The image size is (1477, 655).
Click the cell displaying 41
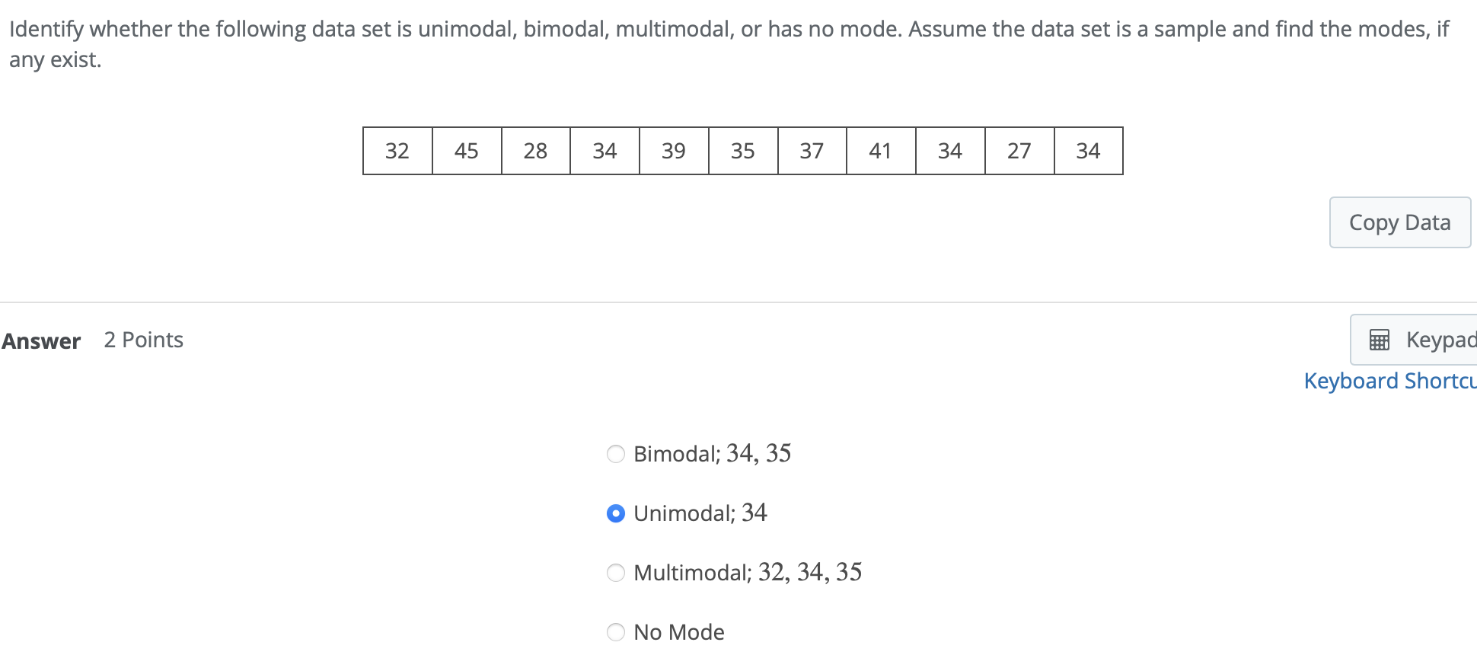pyautogui.click(x=881, y=151)
